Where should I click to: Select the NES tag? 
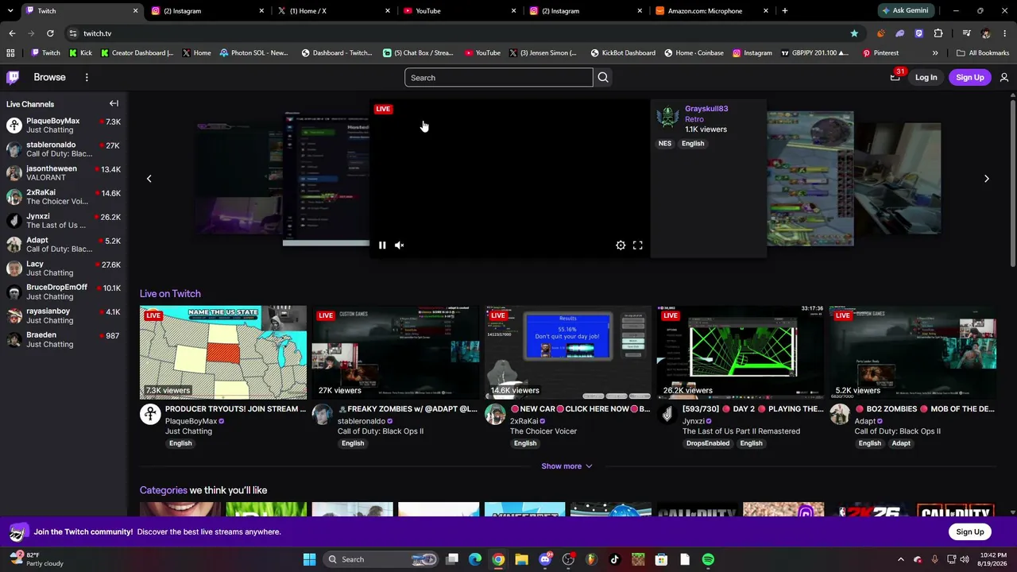tap(665, 144)
